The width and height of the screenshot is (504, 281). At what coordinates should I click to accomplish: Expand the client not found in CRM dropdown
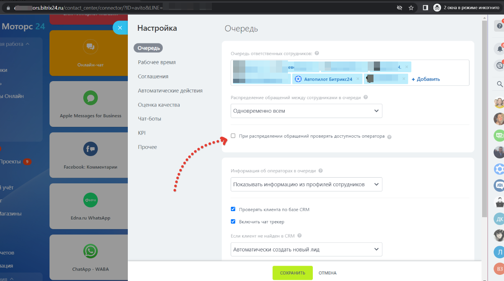tap(306, 249)
